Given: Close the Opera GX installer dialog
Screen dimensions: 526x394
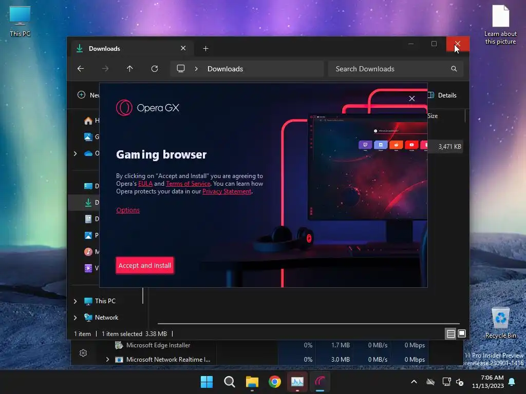Looking at the screenshot, I should pyautogui.click(x=412, y=98).
